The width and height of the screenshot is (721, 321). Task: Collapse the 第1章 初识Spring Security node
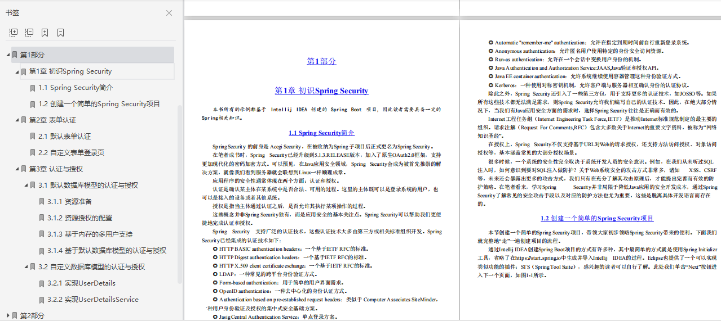17,71
